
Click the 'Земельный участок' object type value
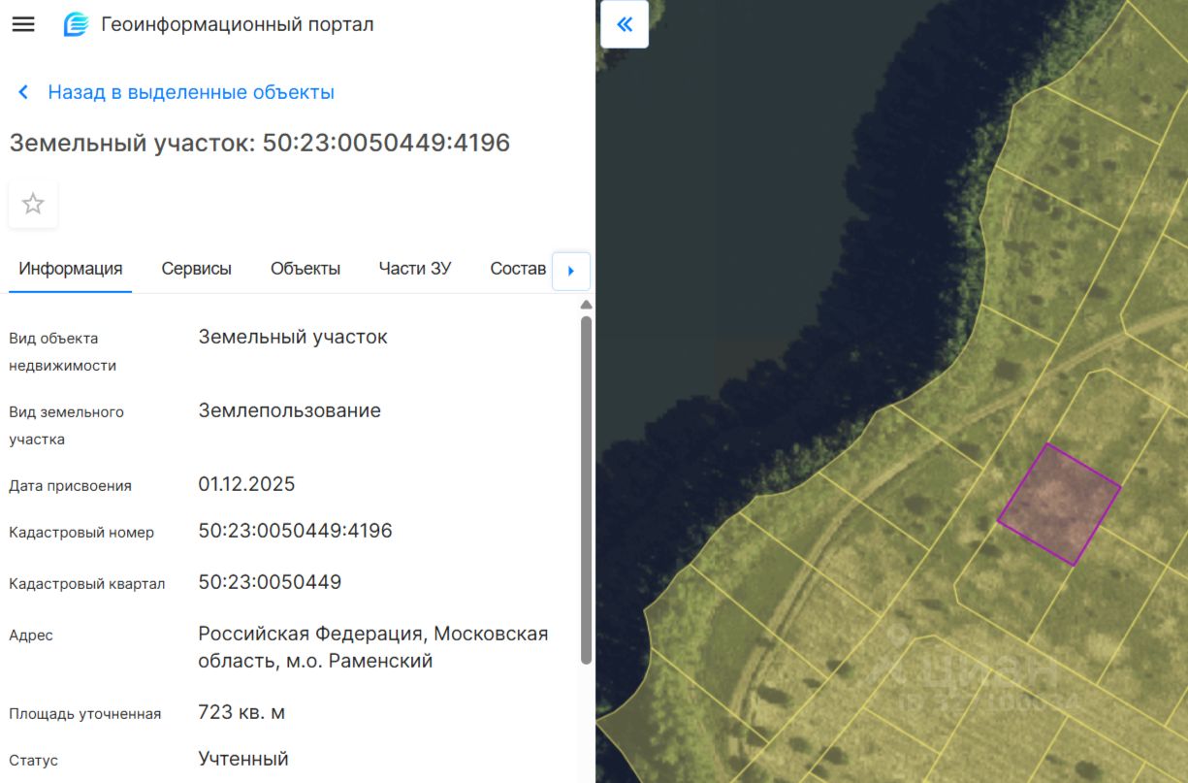point(293,337)
